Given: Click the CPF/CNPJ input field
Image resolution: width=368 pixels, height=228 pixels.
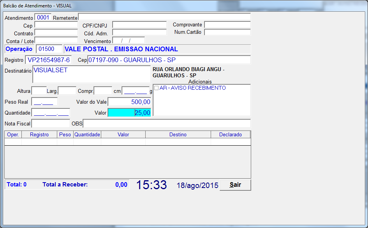Looking at the screenshot, I should [x=139, y=25].
